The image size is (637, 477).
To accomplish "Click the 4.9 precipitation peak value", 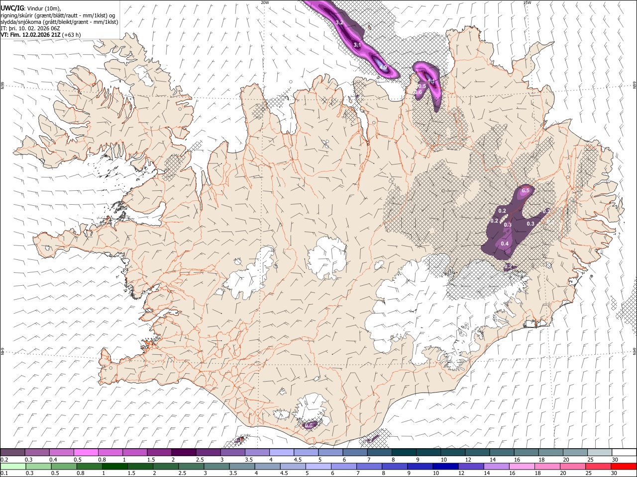I will [x=383, y=67].
